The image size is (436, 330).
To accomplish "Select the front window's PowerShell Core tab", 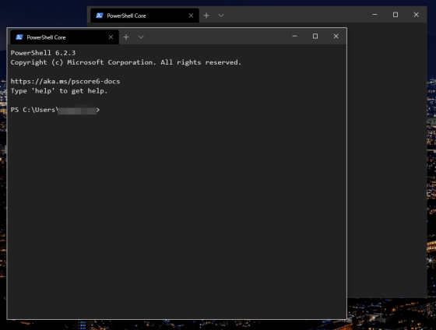I will (65, 37).
